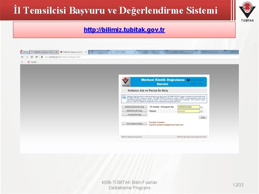Click the TÜBİTAK logo on the slide
This screenshot has width=259, height=194.
click(x=247, y=11)
